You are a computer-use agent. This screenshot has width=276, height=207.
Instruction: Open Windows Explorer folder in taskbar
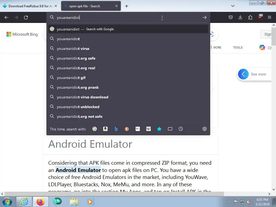tap(74, 202)
